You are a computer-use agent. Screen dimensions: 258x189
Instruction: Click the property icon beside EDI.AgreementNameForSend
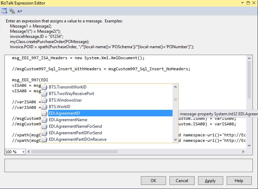44,126
